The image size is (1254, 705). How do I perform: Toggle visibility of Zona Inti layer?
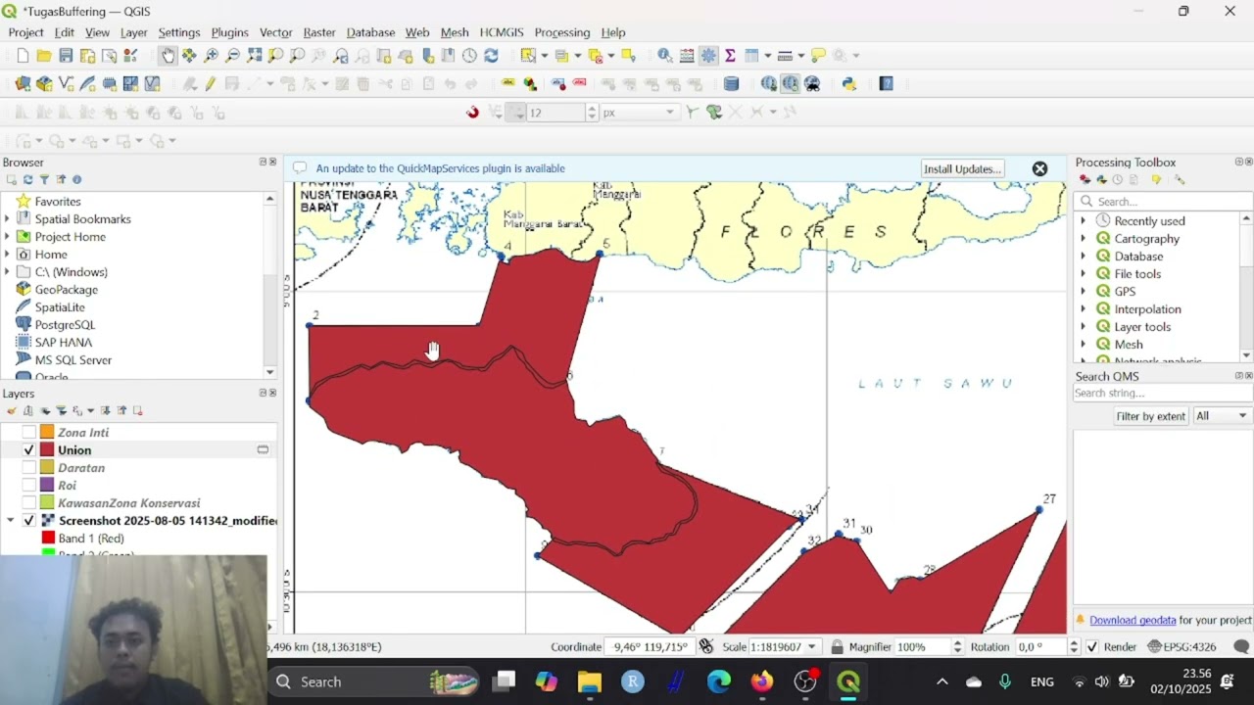[x=29, y=432]
